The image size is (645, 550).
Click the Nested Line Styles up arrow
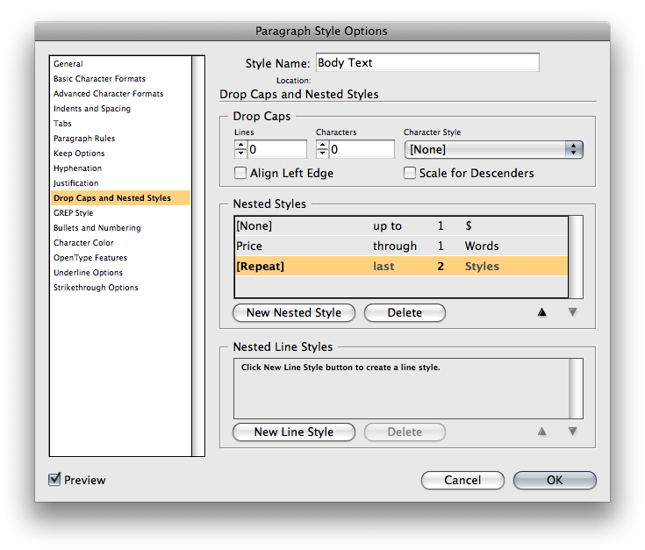pyautogui.click(x=541, y=432)
